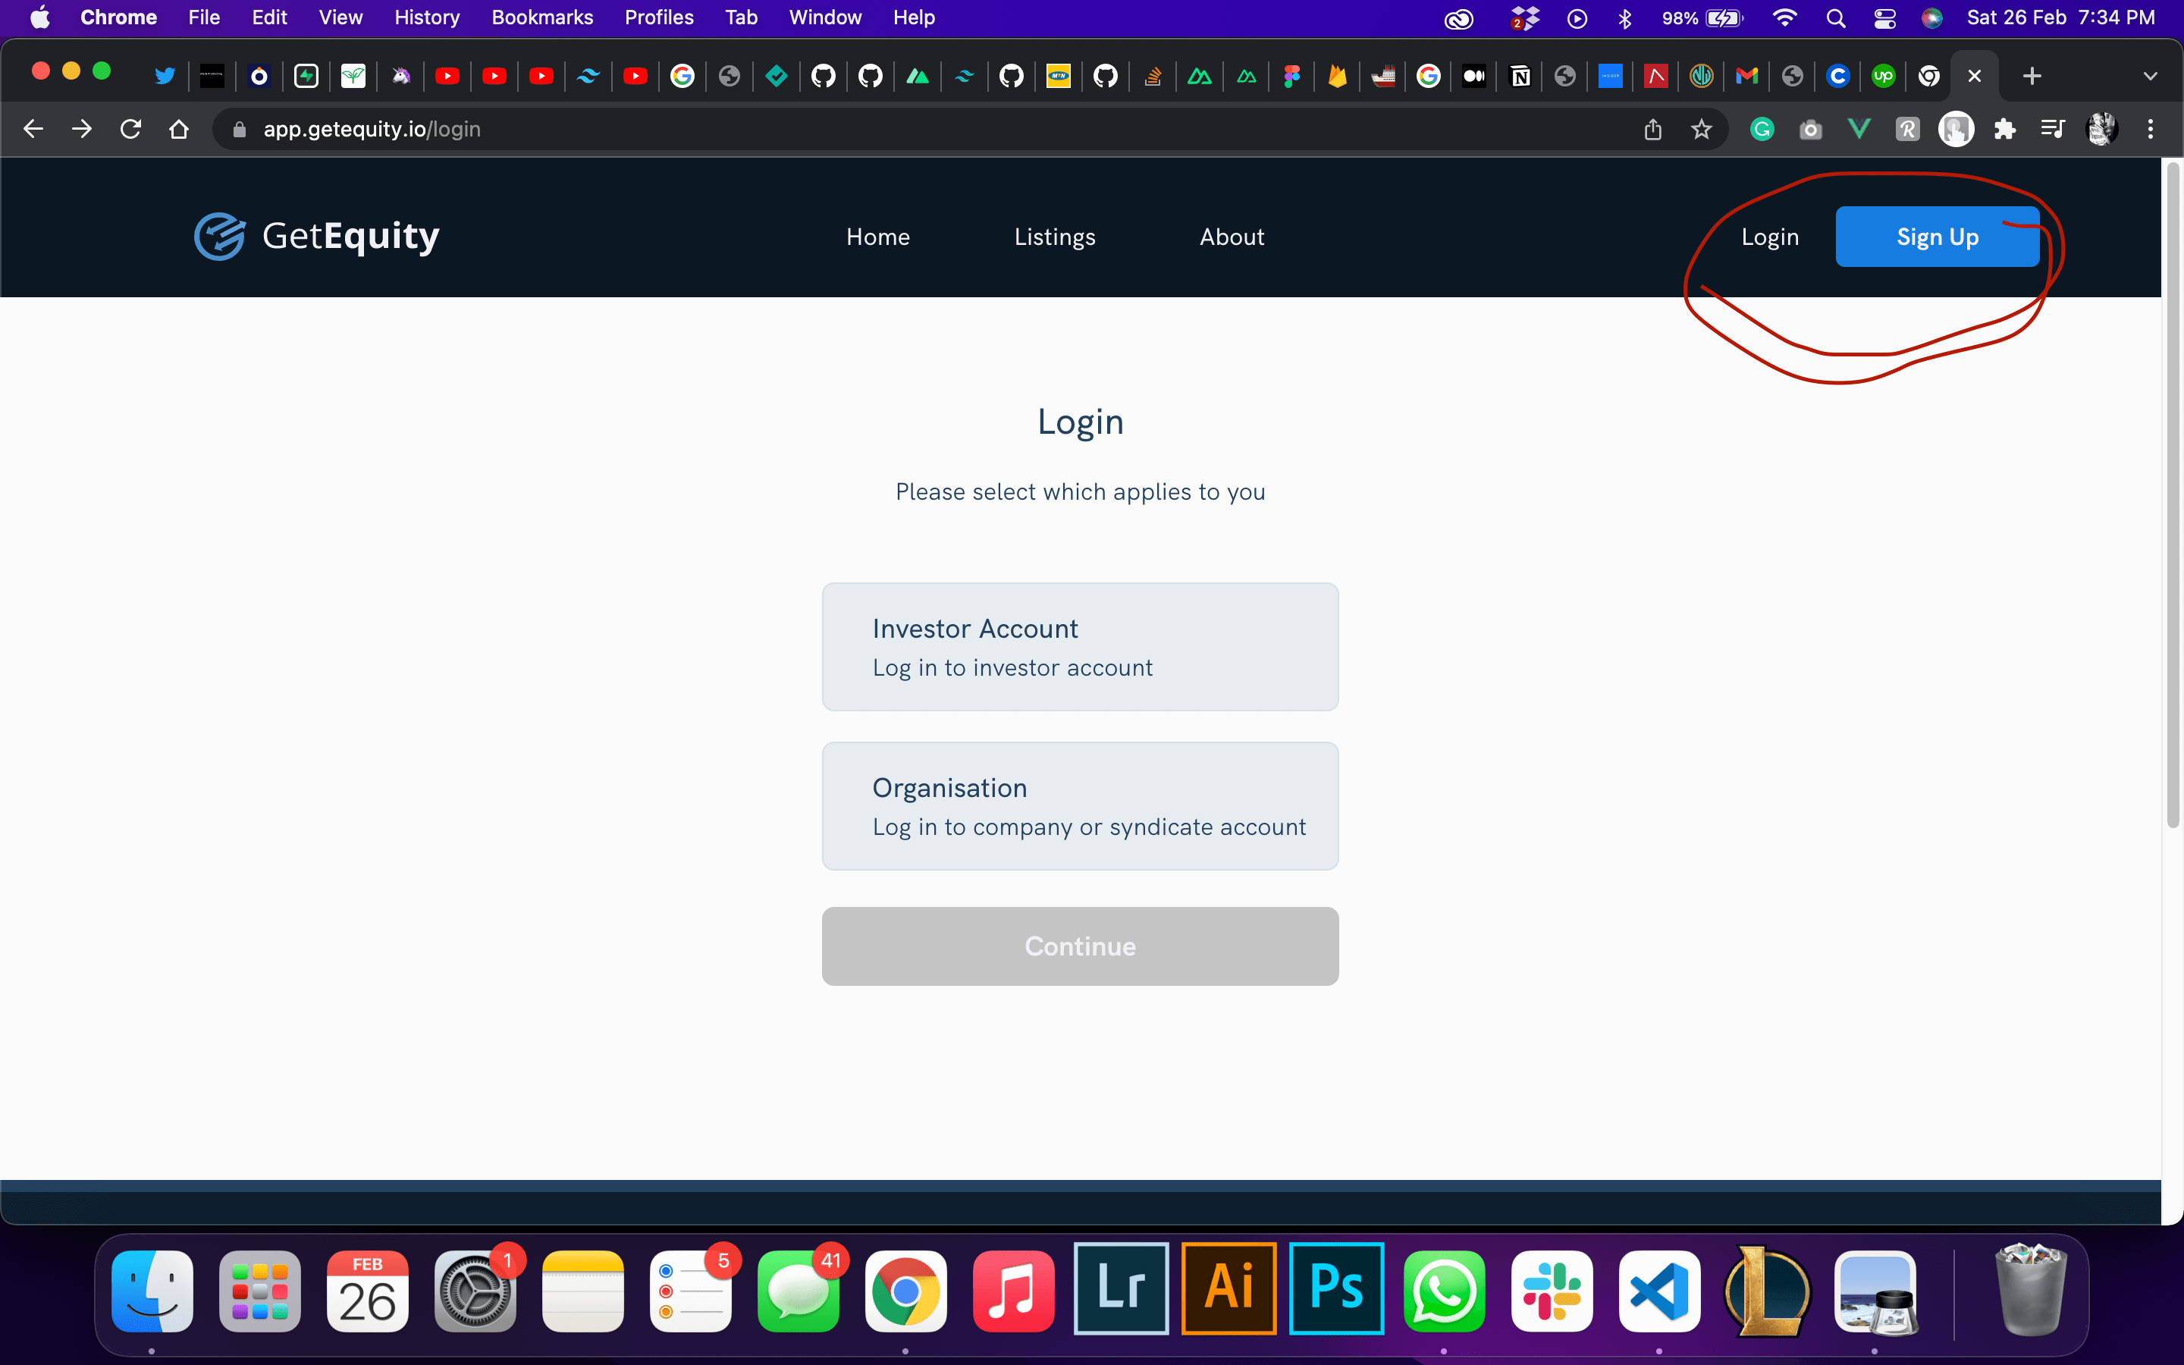Open WhatsApp from the Dock
Screen dimensions: 2184x1365
1444,1291
